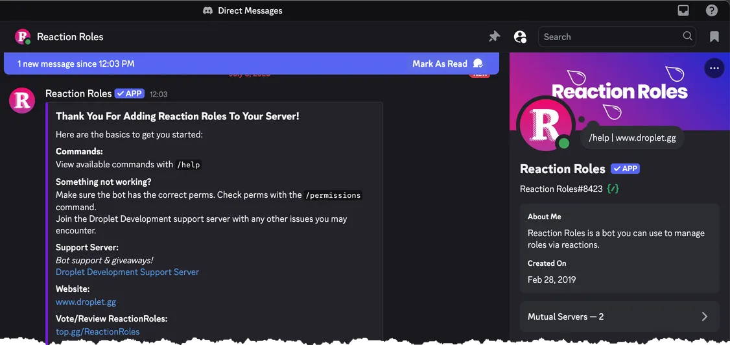Click the Discord logo beside Direct Messages
The width and height of the screenshot is (730, 345).
(208, 11)
